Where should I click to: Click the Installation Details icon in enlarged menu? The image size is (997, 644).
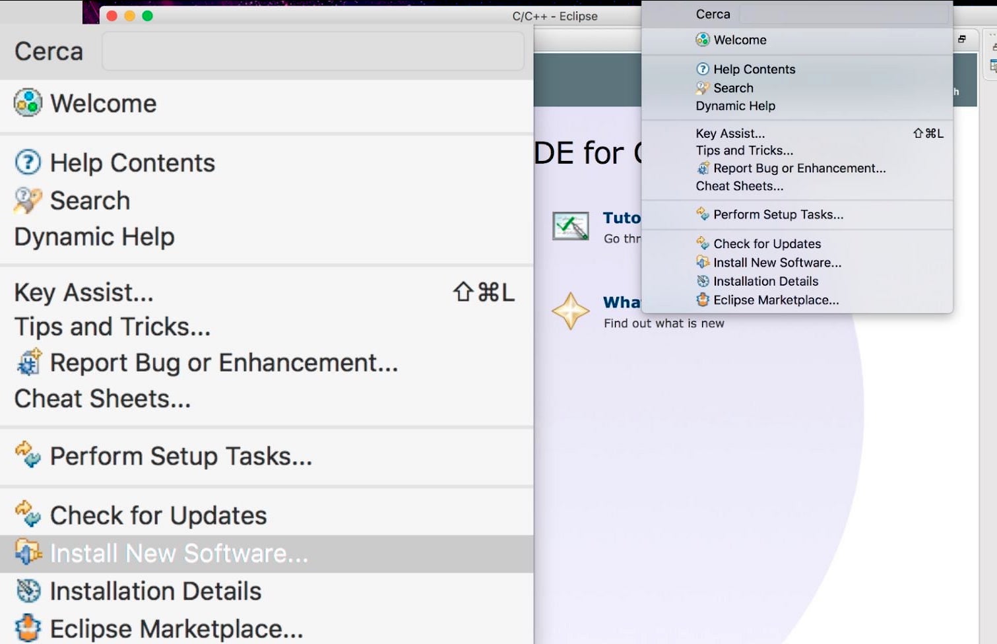tap(28, 591)
